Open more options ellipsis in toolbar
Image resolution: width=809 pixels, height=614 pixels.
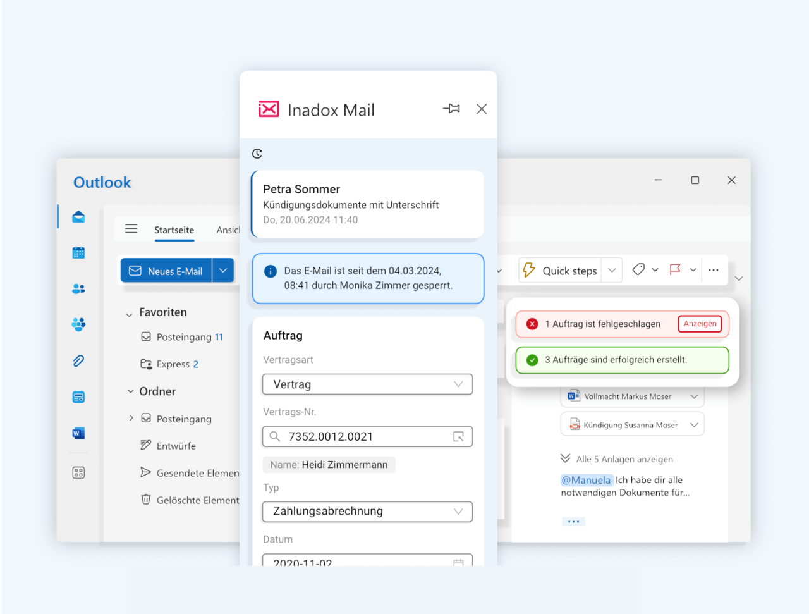point(714,270)
